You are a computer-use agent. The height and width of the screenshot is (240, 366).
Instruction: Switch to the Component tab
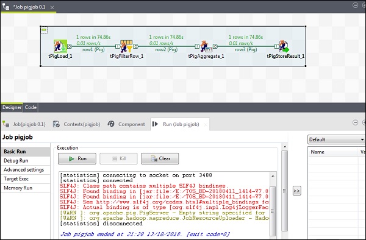point(126,124)
